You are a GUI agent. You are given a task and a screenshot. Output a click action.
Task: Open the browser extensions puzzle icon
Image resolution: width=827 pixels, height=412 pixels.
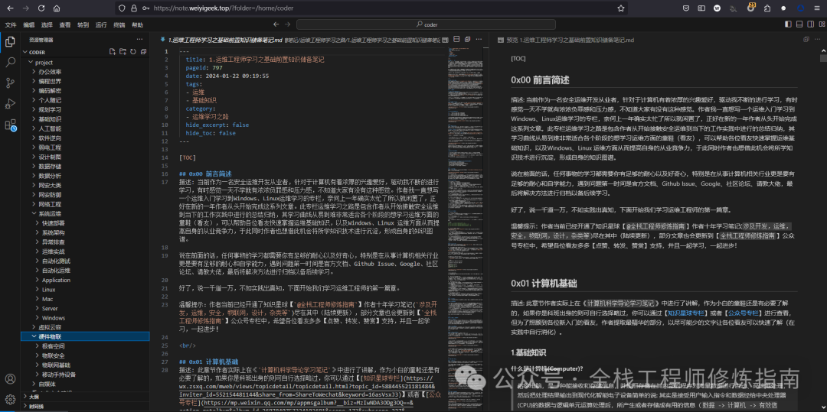[767, 8]
